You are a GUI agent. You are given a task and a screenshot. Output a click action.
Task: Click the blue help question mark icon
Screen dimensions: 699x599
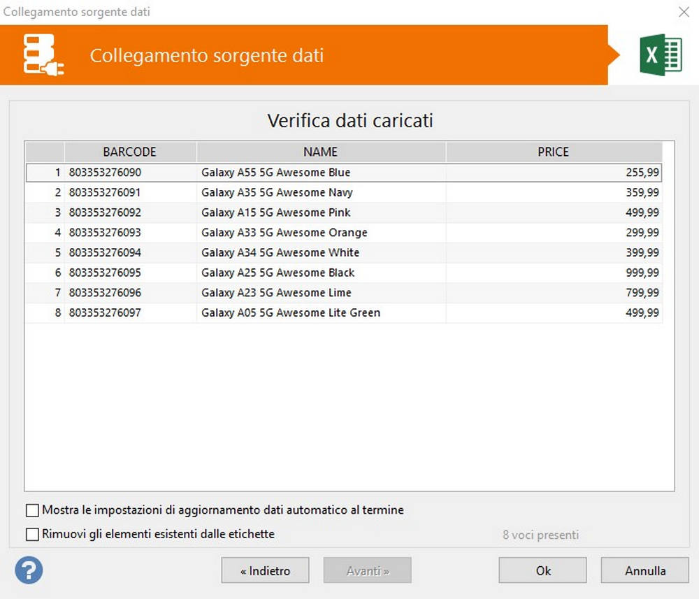tap(29, 570)
